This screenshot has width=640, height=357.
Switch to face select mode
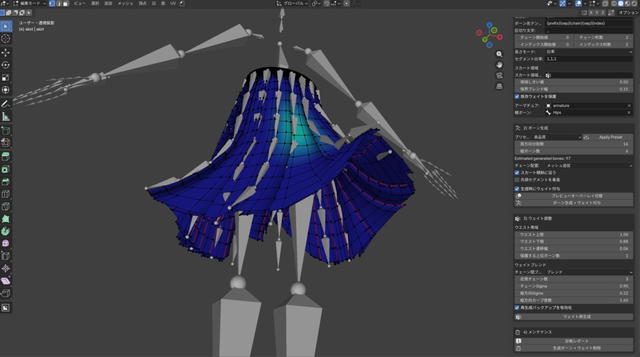click(x=65, y=3)
